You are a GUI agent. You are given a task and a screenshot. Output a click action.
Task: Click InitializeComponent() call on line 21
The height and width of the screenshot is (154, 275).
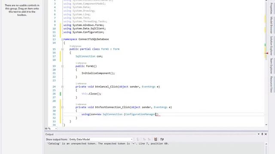click(x=98, y=73)
